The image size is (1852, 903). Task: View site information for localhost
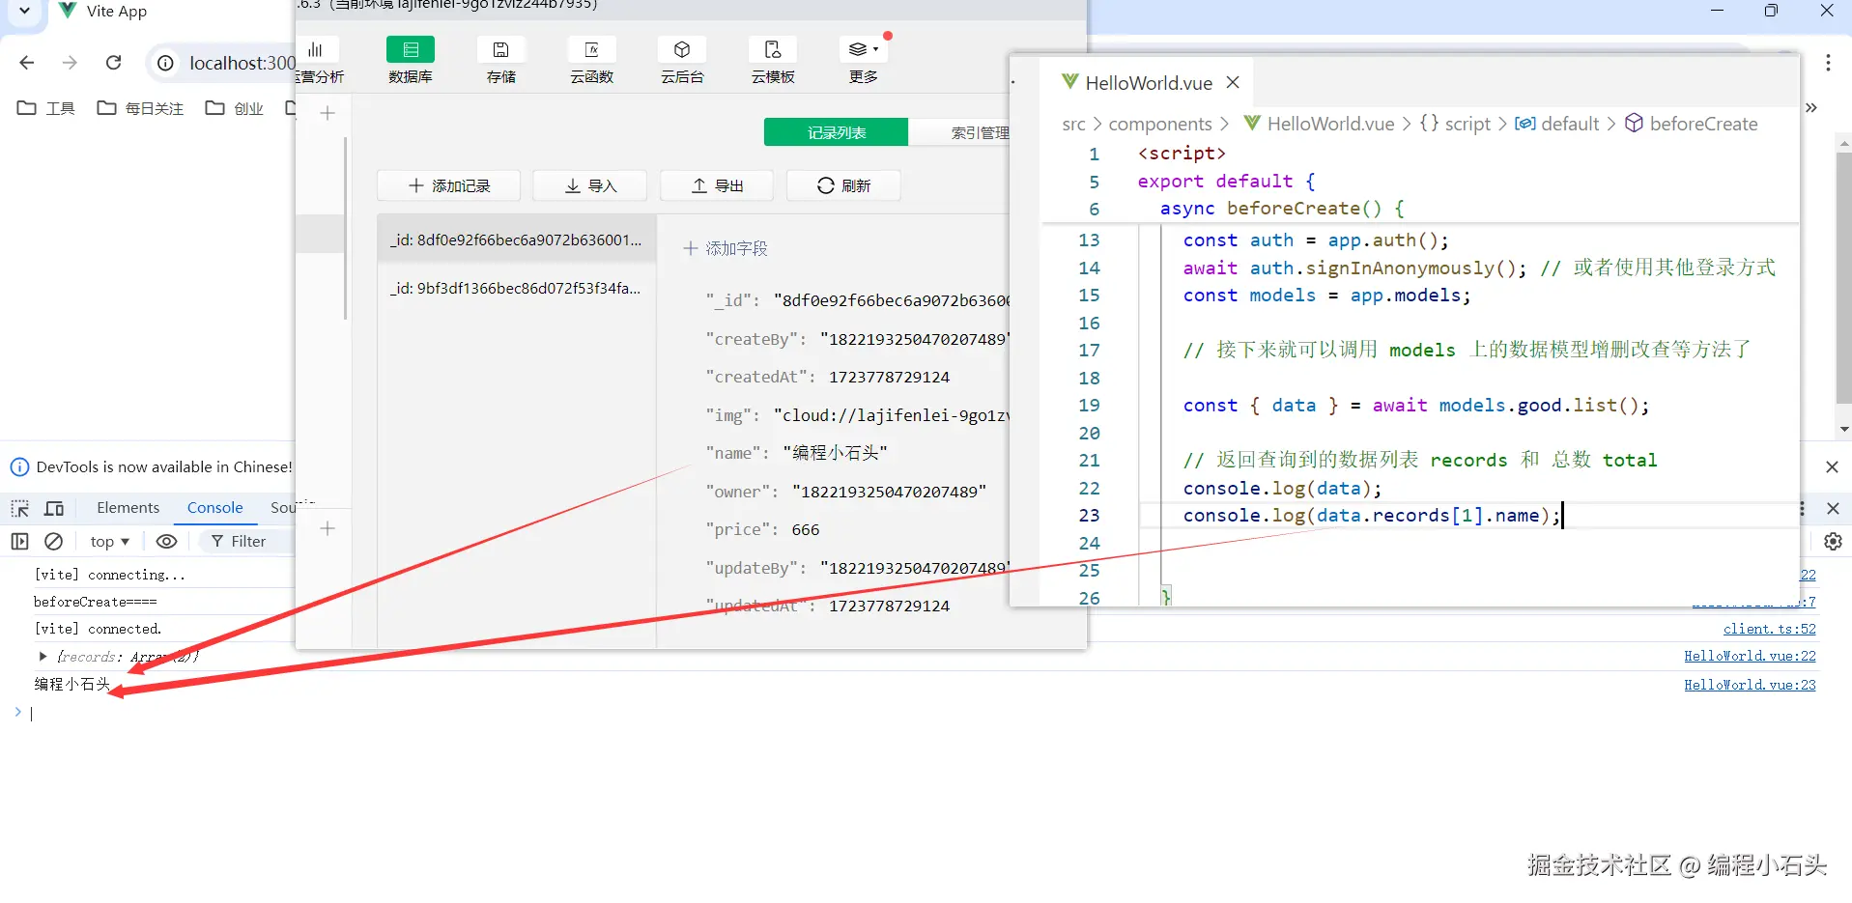tap(165, 63)
